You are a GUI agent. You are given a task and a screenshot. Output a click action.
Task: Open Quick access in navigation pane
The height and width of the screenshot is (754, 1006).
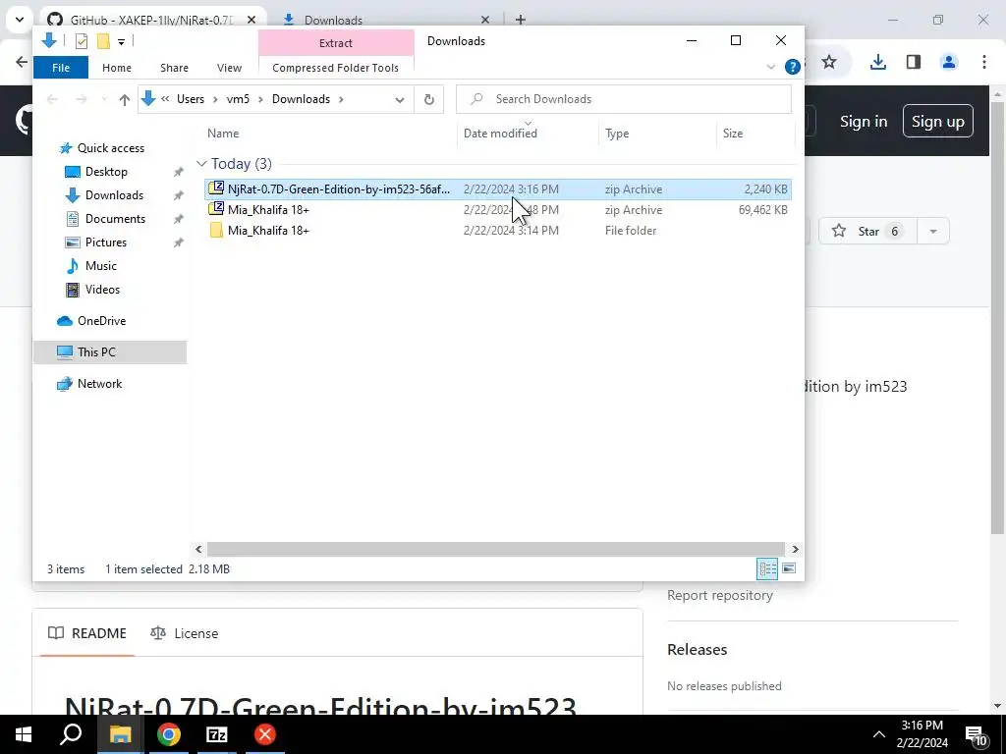point(110,148)
